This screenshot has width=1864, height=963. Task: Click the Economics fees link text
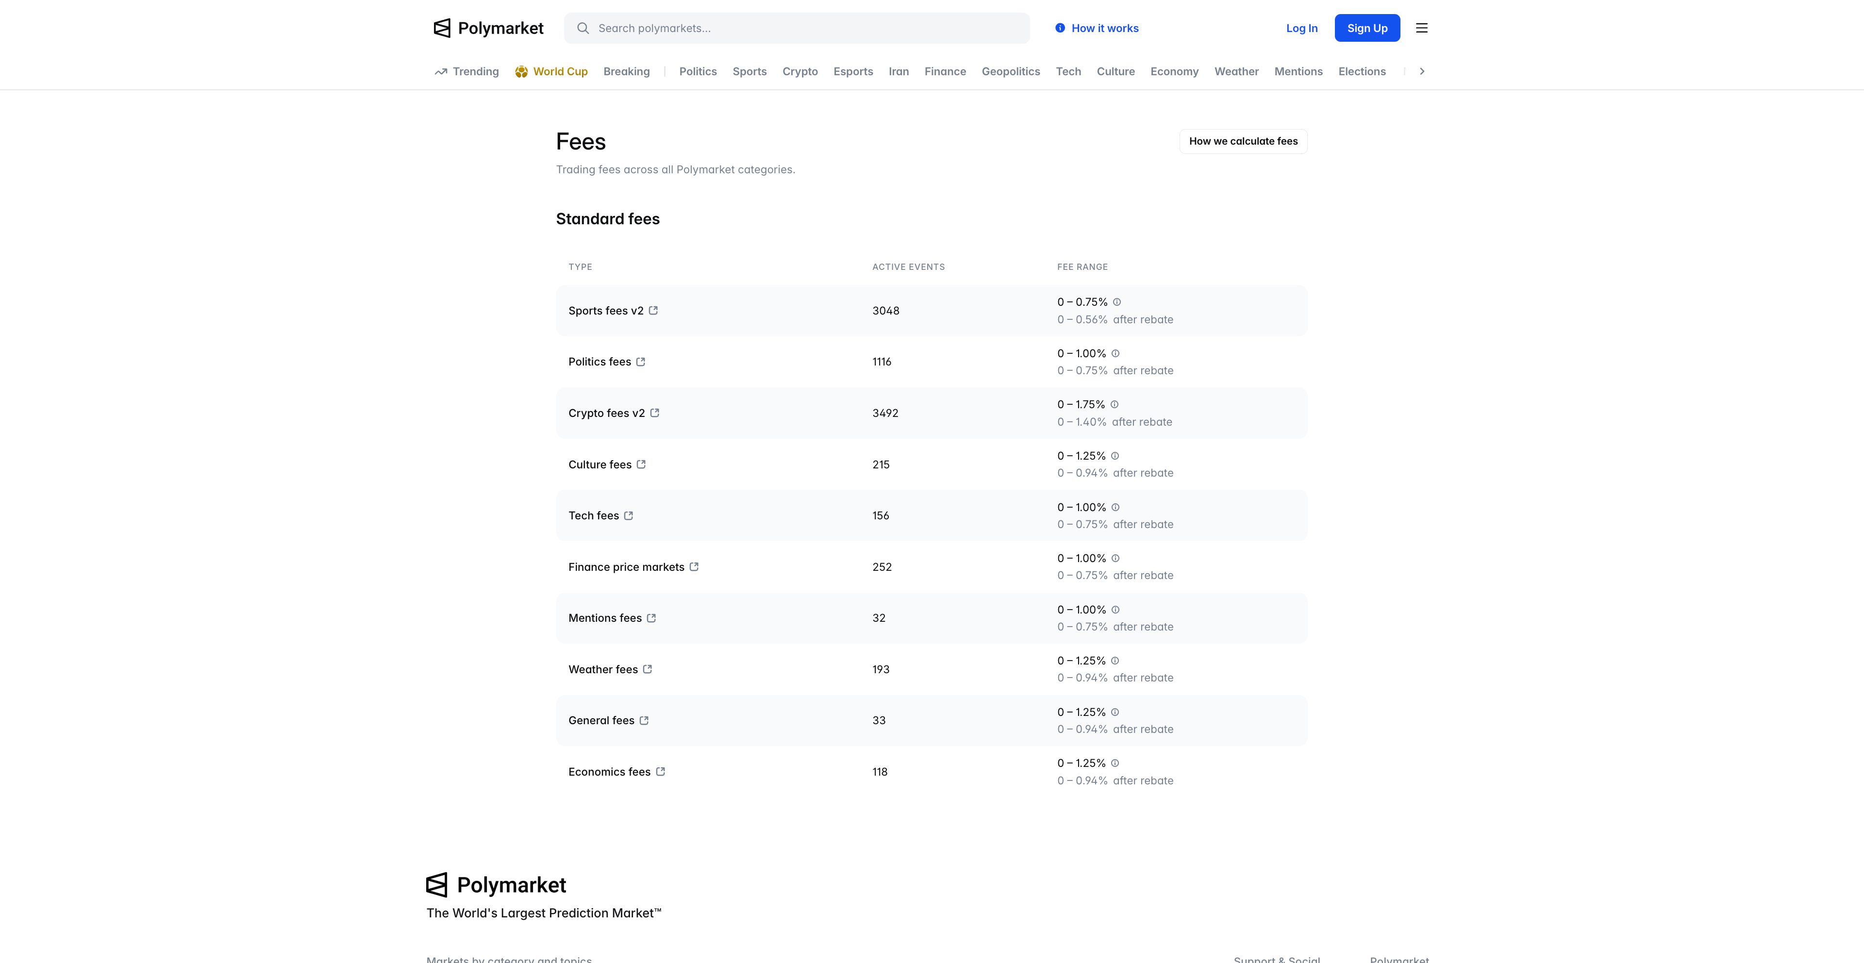pyautogui.click(x=609, y=772)
